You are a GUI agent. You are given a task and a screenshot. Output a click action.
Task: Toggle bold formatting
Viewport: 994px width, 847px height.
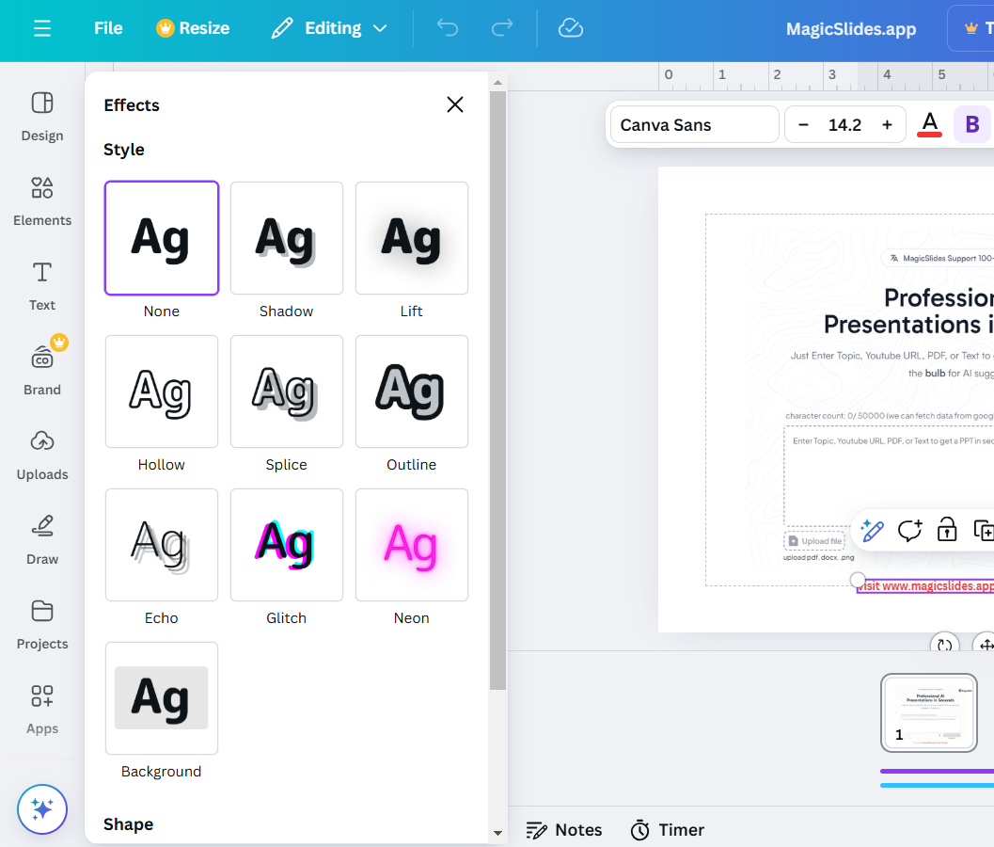pos(971,125)
